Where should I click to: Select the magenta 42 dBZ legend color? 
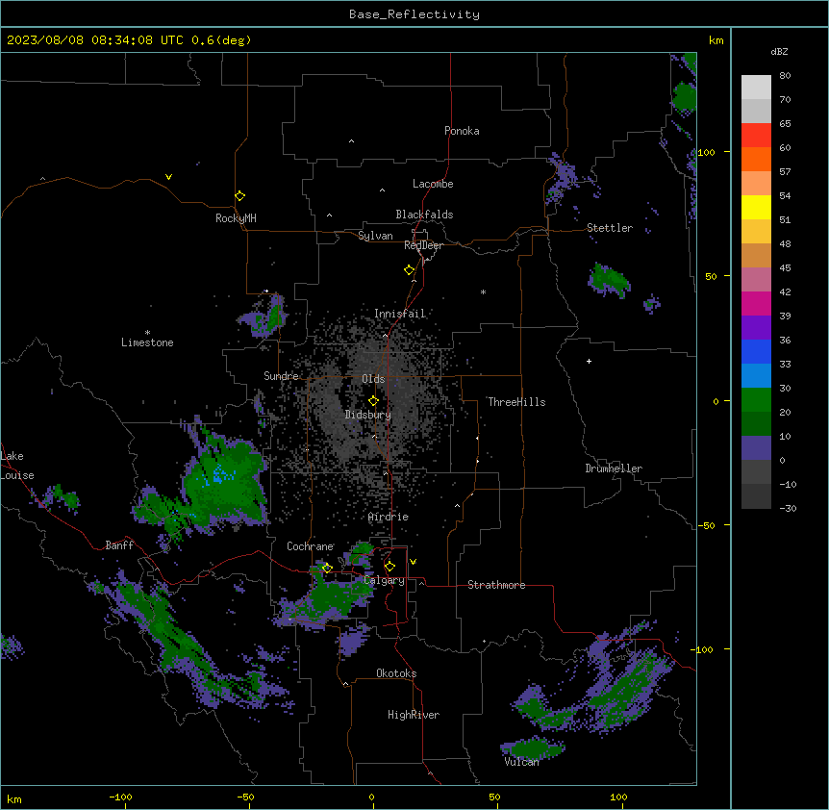coord(756,303)
